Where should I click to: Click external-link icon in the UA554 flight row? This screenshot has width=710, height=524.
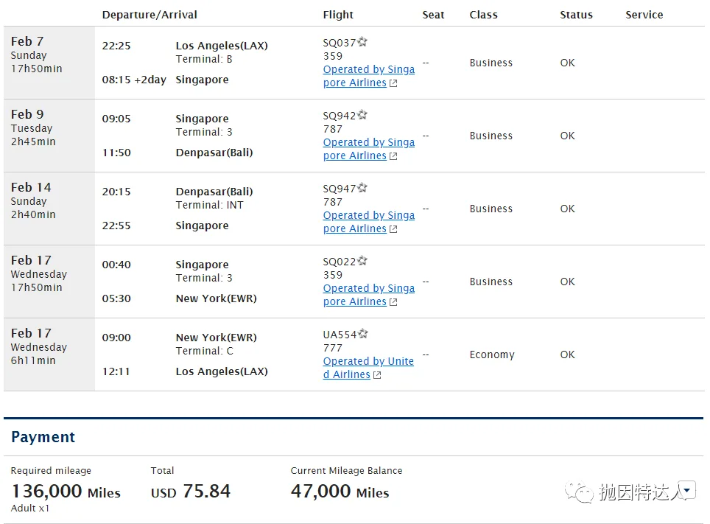click(x=377, y=375)
